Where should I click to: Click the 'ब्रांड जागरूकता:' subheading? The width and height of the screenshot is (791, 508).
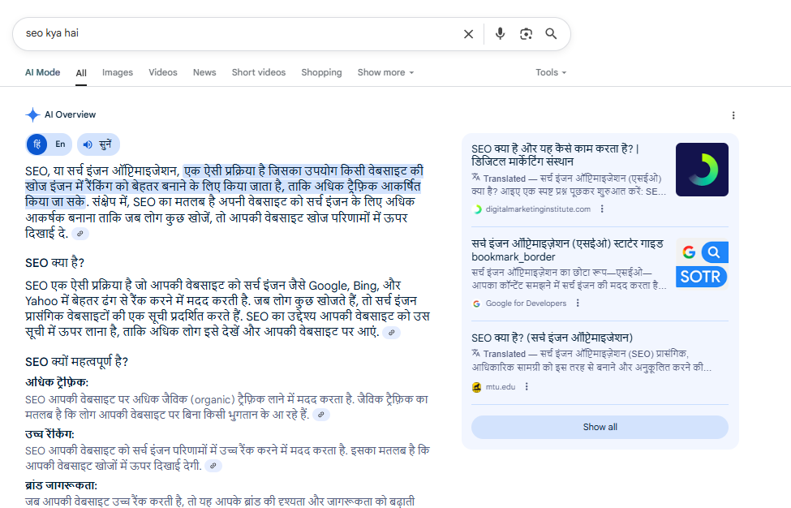[x=61, y=485]
